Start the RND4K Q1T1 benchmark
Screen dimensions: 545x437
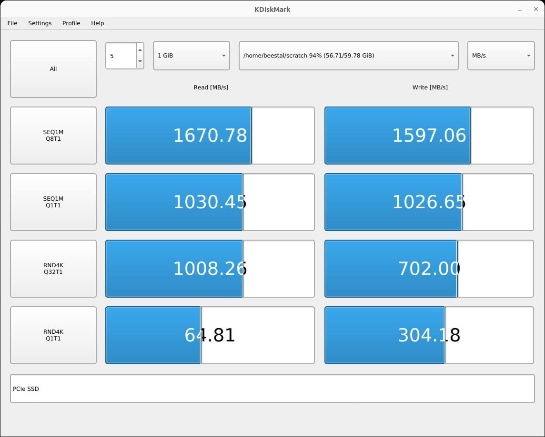[x=53, y=335]
